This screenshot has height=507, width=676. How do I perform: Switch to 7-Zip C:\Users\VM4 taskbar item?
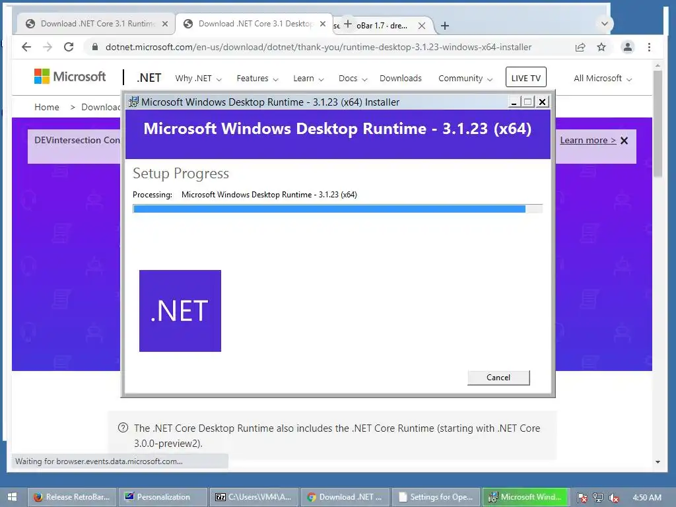click(x=254, y=497)
